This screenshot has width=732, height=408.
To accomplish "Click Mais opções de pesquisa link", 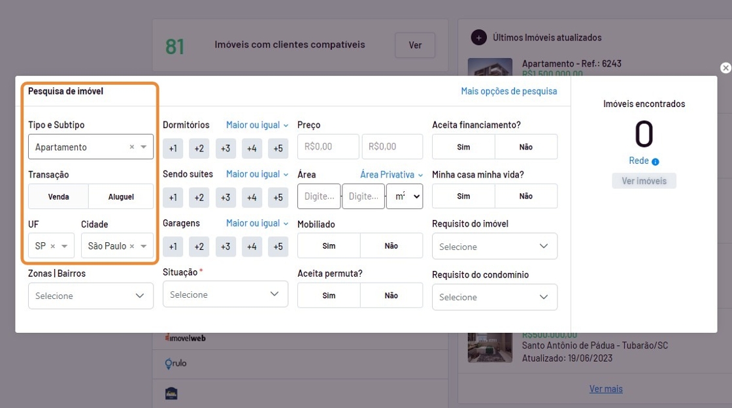I will 508,91.
